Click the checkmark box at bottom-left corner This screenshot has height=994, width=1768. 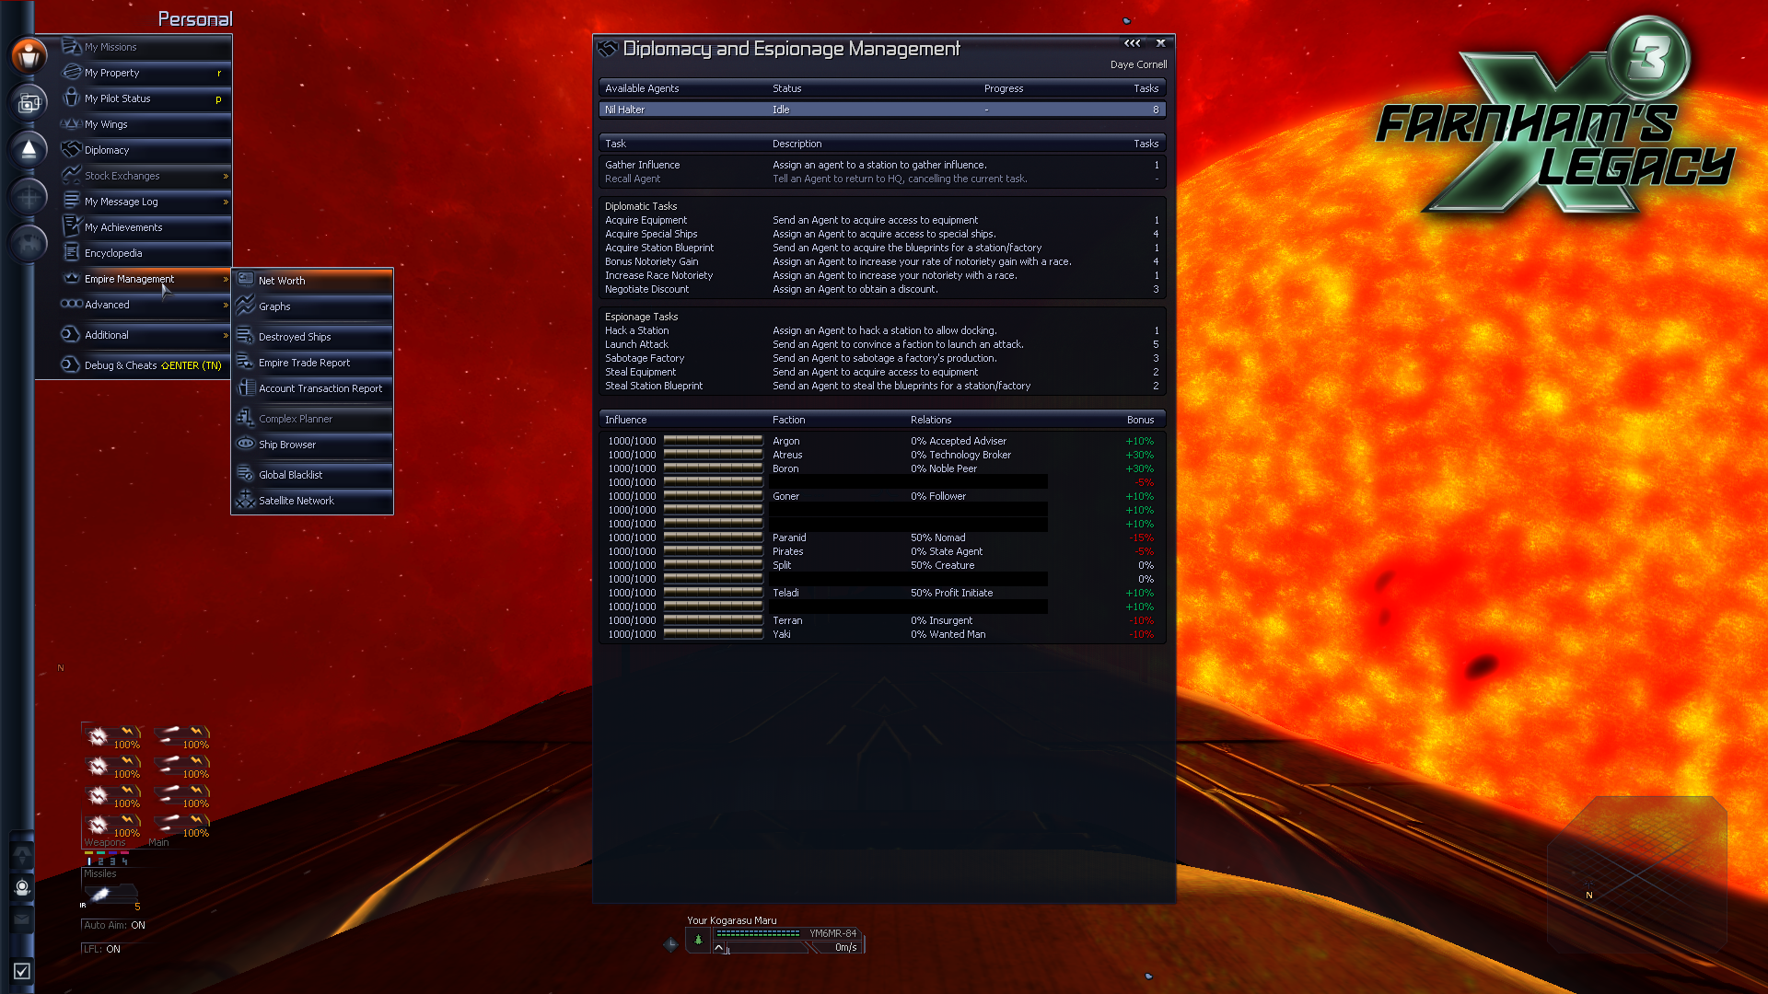click(x=22, y=971)
